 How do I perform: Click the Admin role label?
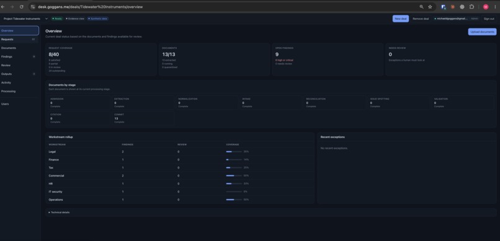click(475, 19)
